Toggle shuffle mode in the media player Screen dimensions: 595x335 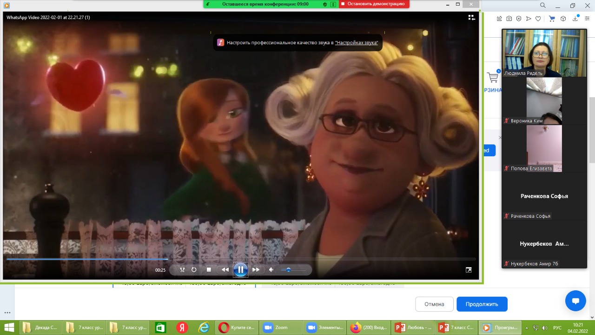(x=182, y=269)
